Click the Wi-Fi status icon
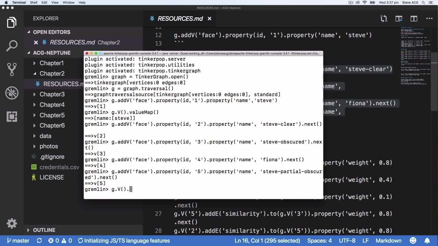 tap(364, 2)
